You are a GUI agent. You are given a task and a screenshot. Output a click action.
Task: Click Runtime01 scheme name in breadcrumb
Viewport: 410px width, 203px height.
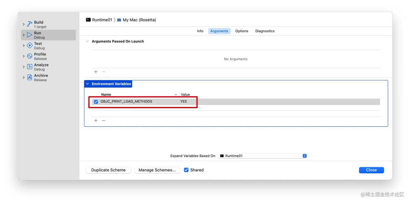click(x=102, y=20)
